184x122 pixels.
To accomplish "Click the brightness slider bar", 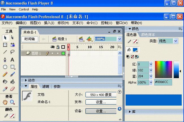I will click(x=176, y=70).
